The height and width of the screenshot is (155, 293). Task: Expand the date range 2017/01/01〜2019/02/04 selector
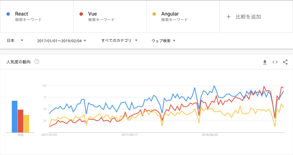click(x=62, y=41)
